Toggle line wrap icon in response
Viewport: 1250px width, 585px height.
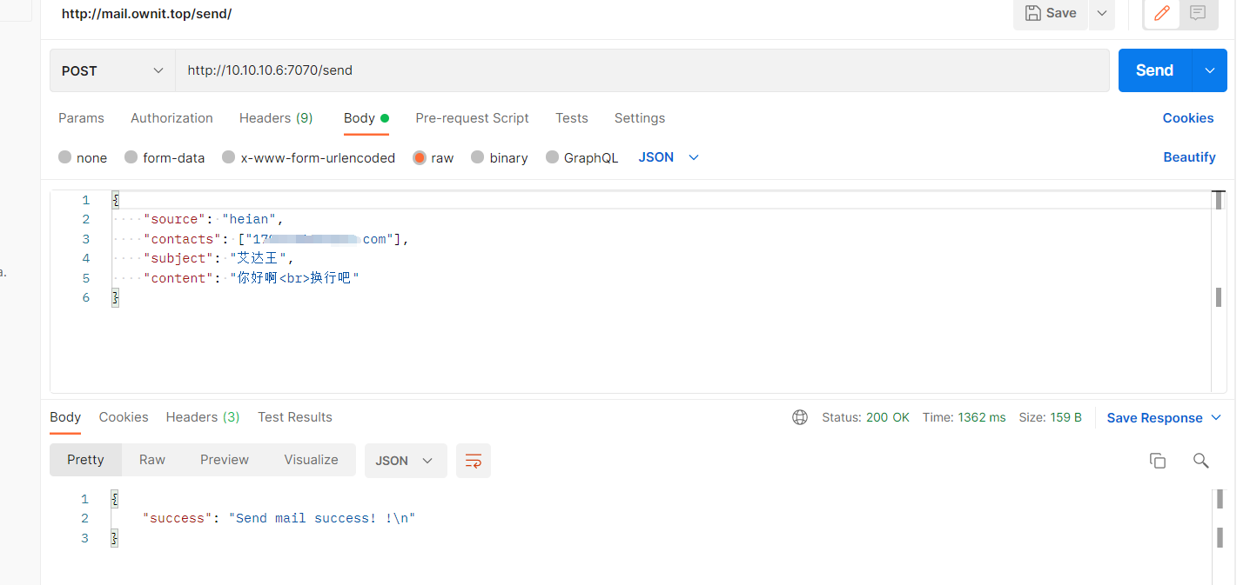coord(474,461)
